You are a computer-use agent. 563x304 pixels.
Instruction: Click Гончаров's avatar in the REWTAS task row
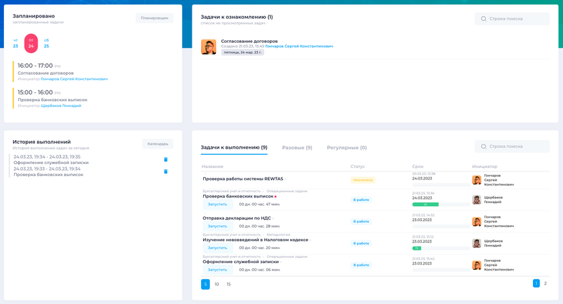[477, 180]
